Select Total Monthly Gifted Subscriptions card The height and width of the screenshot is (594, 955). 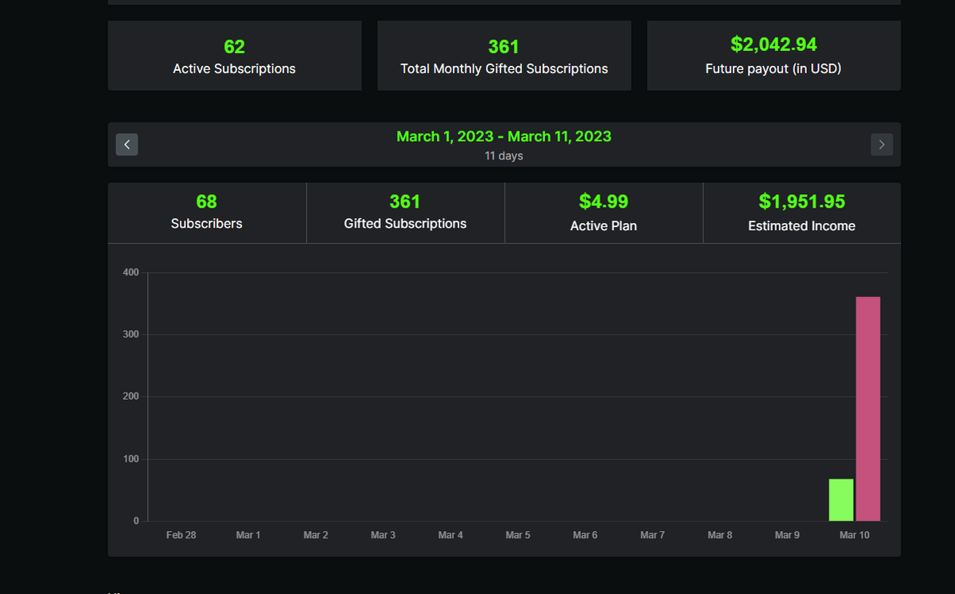pos(505,56)
